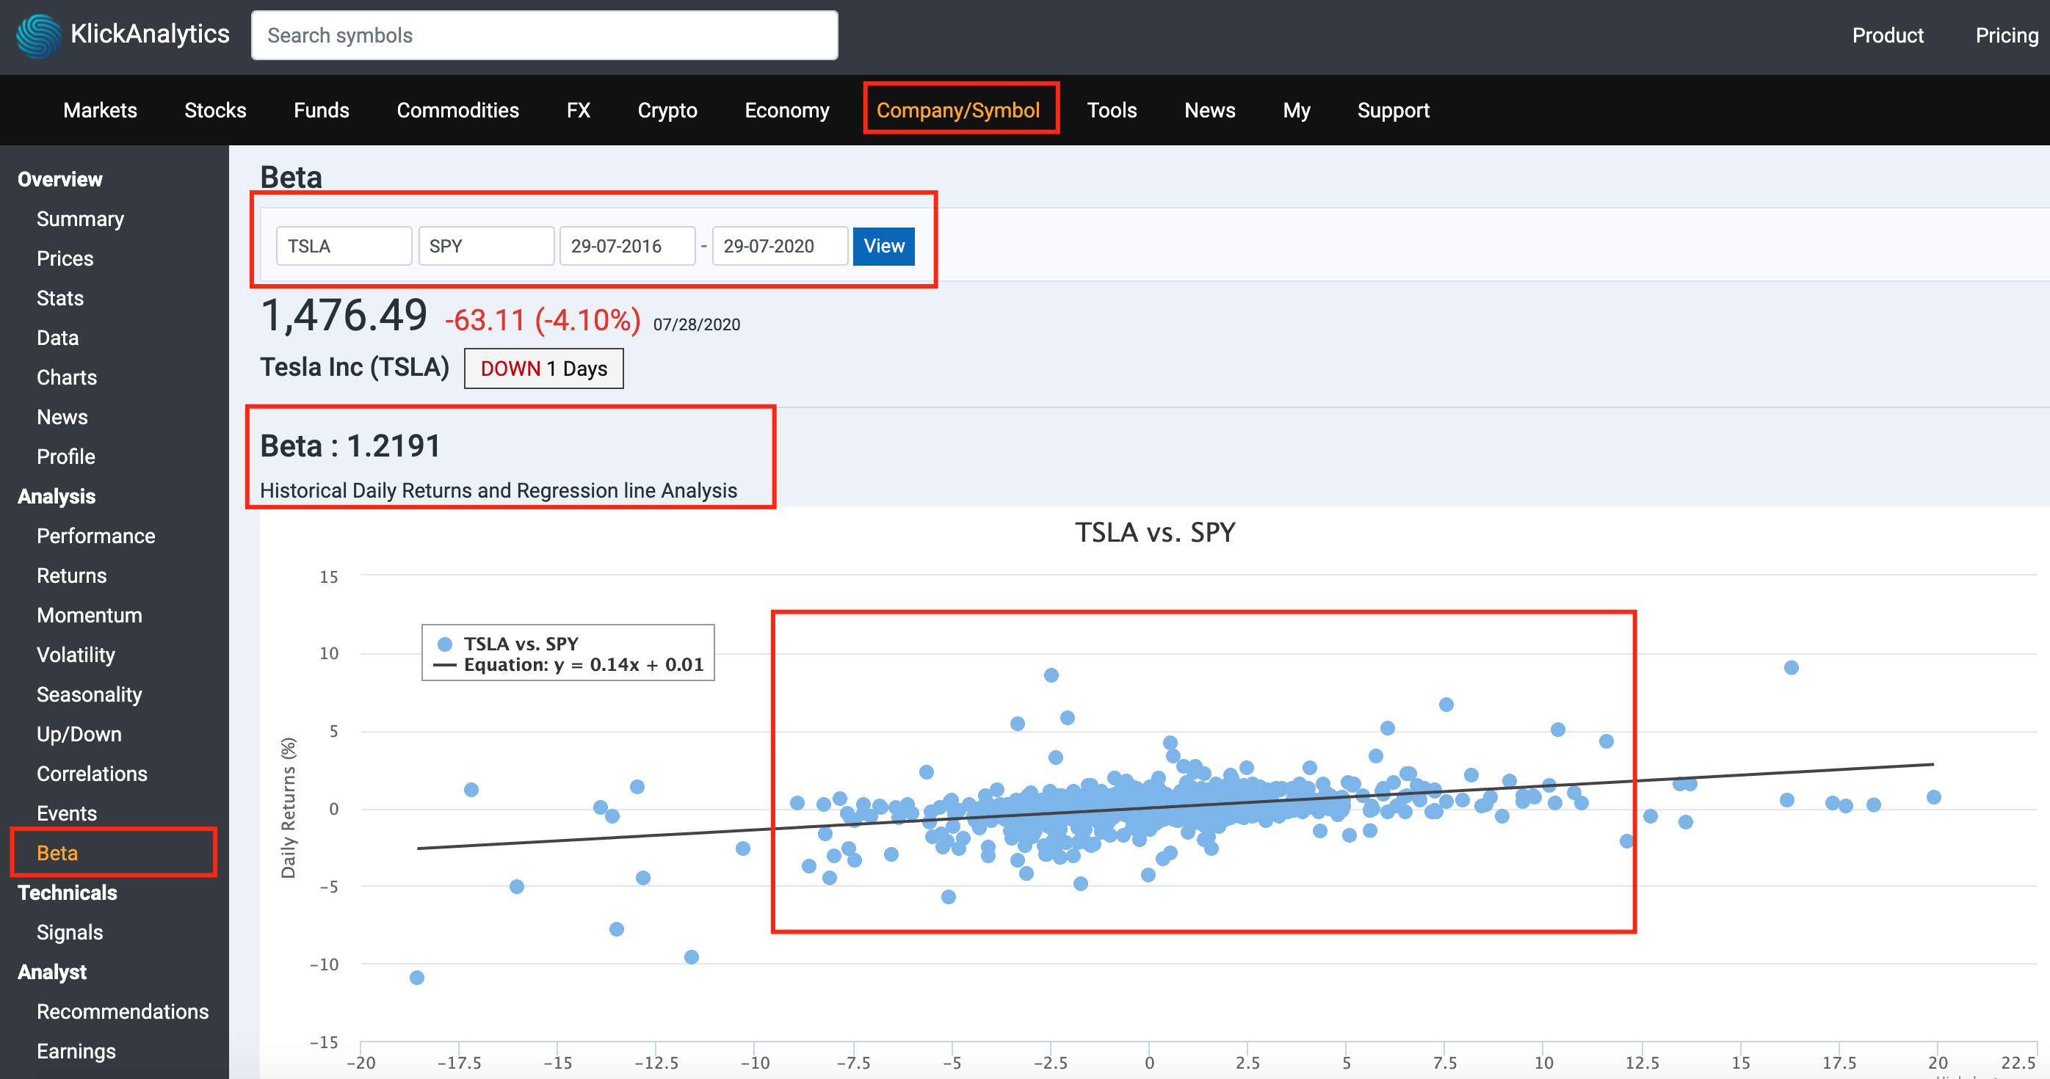Click the KlickAnalytics brand name
Viewport: 2050px width, 1079px height.
click(x=150, y=34)
